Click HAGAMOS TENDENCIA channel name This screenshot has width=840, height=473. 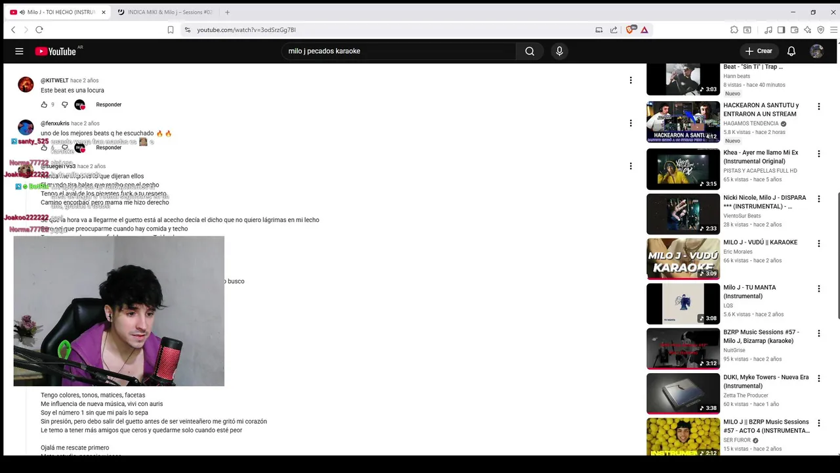[751, 124]
